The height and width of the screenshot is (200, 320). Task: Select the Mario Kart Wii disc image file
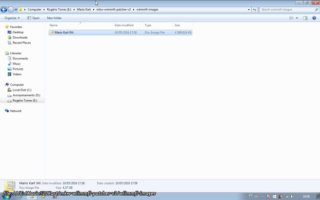64,32
